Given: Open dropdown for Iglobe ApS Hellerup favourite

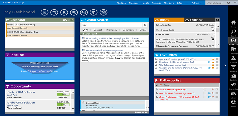Looking at the screenshot, I should (217, 59).
